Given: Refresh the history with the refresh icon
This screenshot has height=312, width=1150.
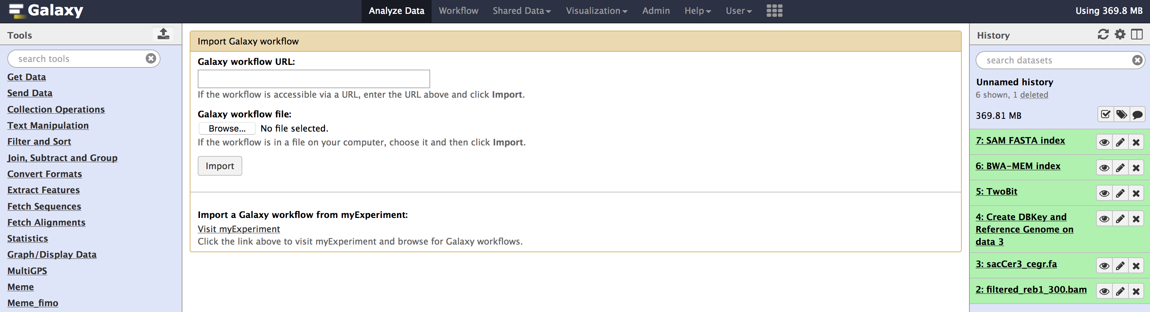Looking at the screenshot, I should [x=1103, y=35].
